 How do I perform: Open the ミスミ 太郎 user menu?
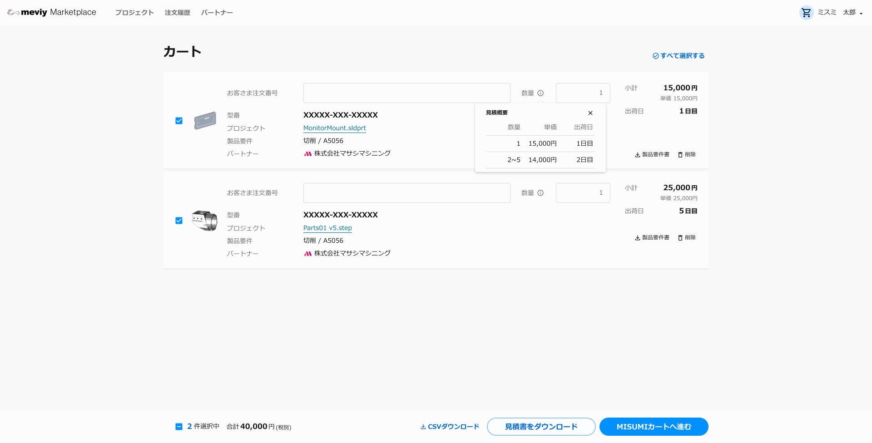coord(840,13)
